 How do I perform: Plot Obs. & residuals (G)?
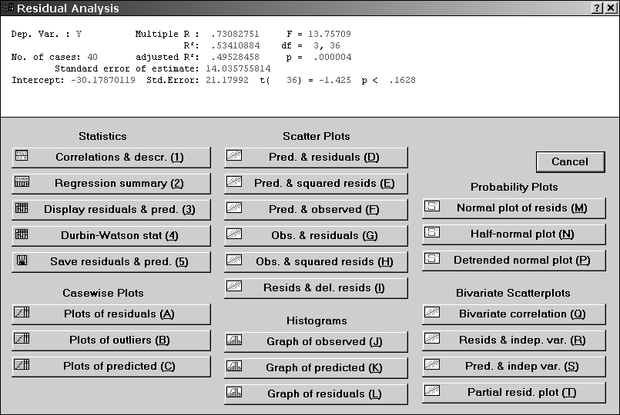pos(316,235)
